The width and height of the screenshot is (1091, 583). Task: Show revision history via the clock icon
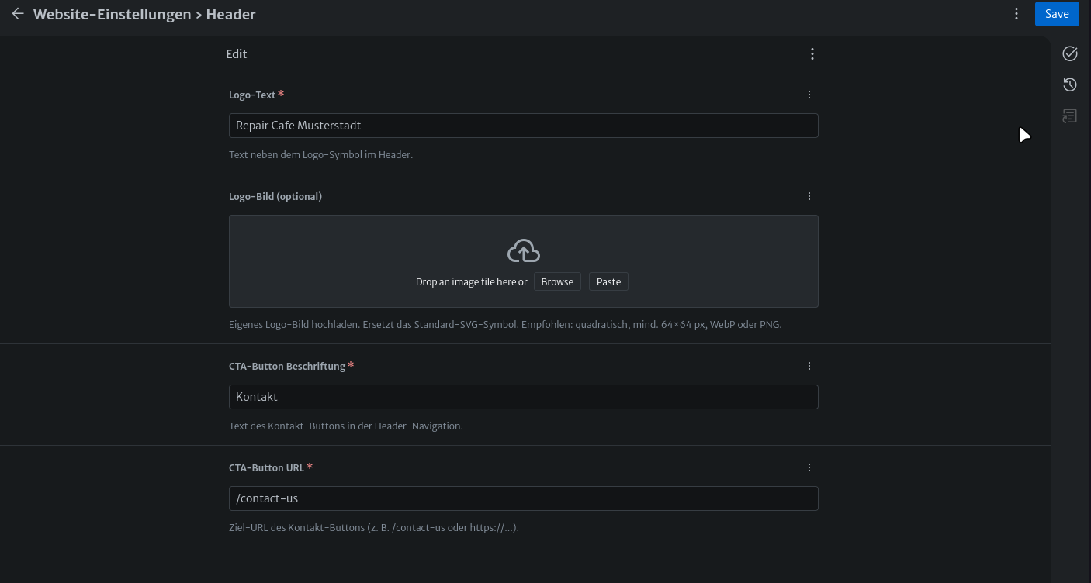click(1069, 85)
